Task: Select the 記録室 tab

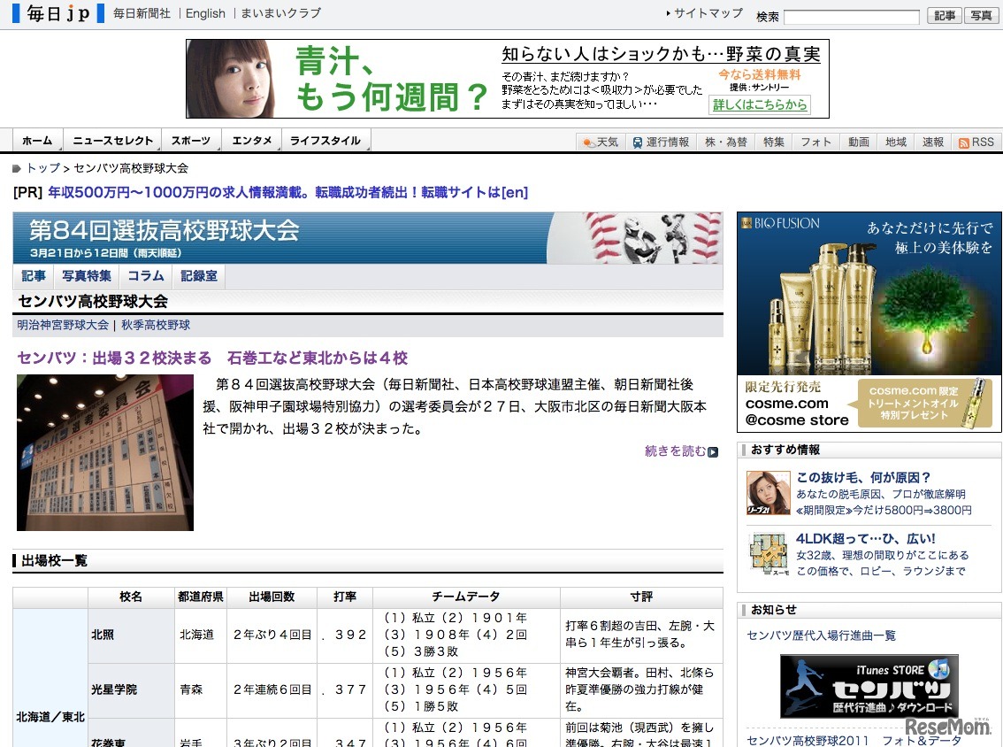Action: pyautogui.click(x=199, y=276)
